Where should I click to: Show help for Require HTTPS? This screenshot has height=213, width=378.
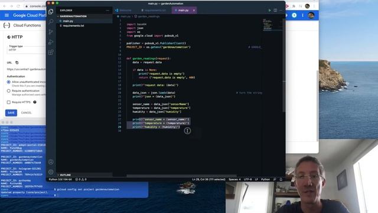pyautogui.click(x=35, y=102)
